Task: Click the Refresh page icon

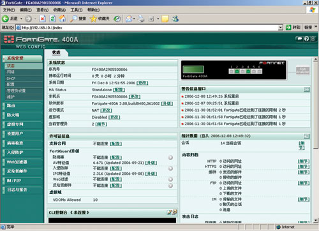Action: pos(52,19)
